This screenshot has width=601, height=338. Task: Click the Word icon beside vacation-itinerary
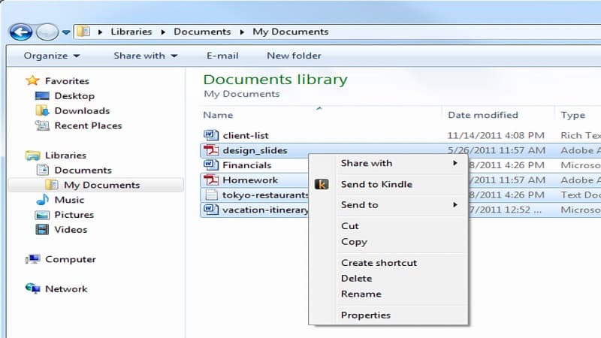(211, 210)
